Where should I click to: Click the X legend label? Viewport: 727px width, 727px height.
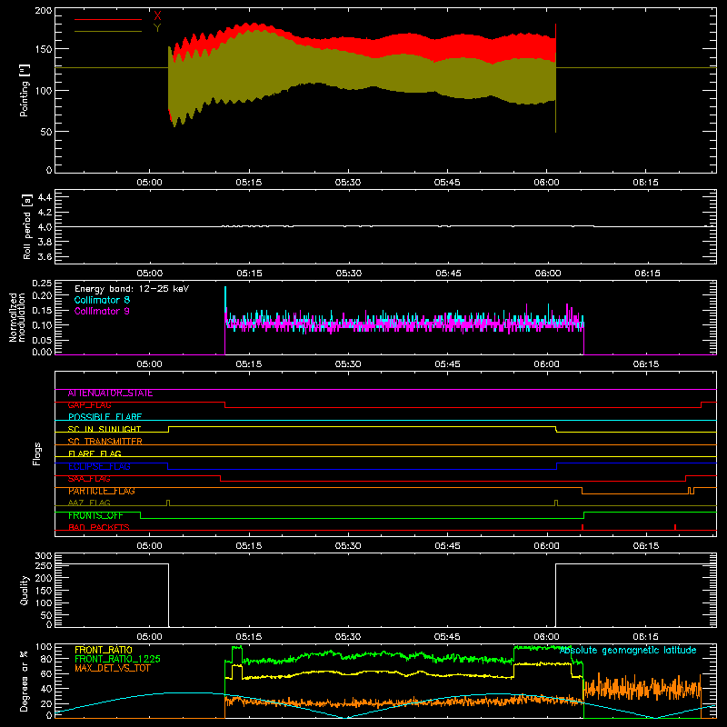point(157,16)
